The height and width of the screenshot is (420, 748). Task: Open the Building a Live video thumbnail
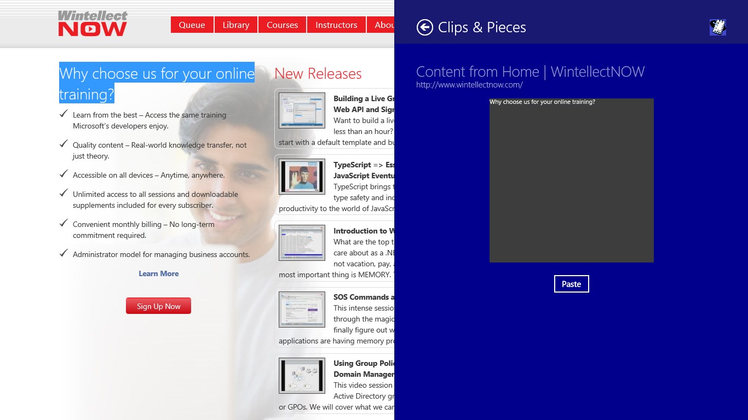302,110
